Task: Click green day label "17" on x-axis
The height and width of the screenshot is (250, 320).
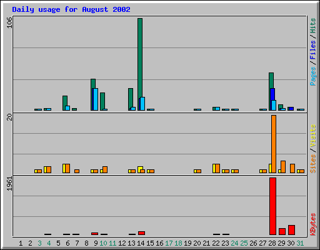Action: (169, 243)
